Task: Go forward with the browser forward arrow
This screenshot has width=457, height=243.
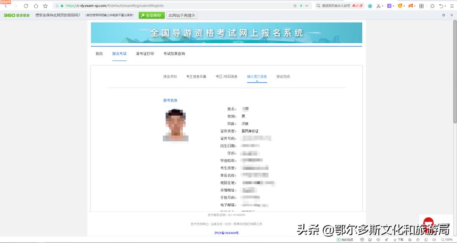Action: point(16,6)
